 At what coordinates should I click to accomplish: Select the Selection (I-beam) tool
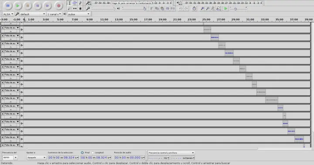point(69,3)
